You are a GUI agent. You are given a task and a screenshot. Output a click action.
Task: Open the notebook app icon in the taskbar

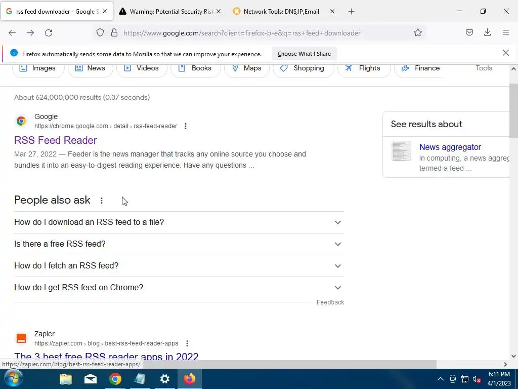[x=140, y=379]
